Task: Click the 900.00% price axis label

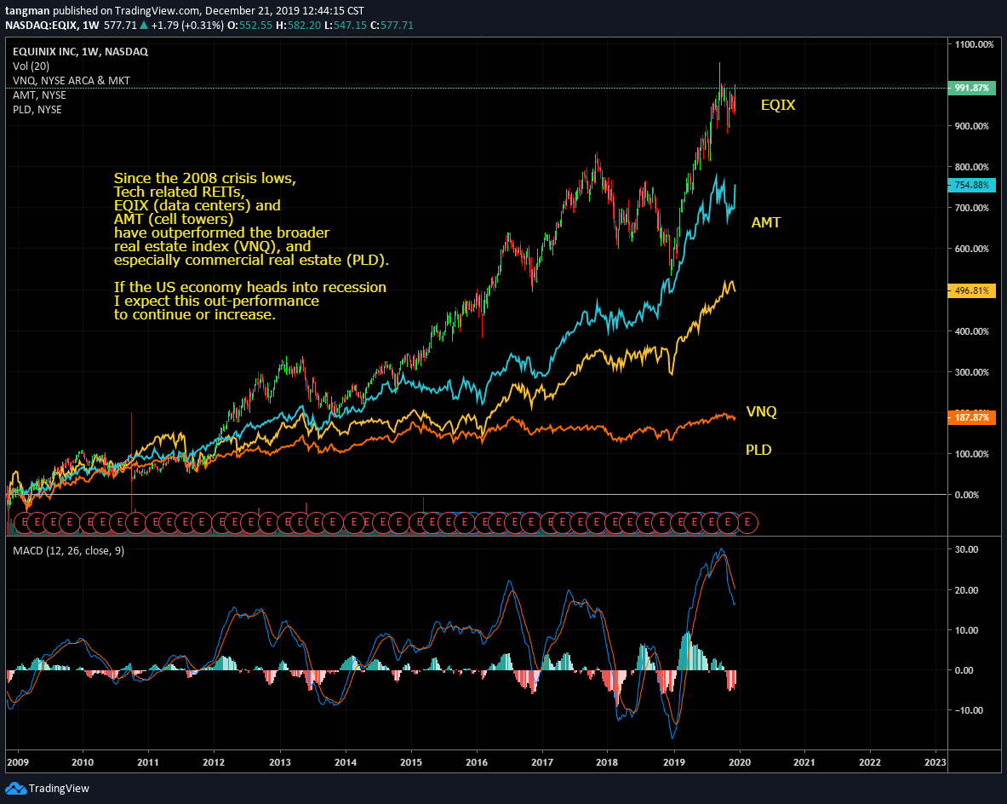Action: pos(972,126)
